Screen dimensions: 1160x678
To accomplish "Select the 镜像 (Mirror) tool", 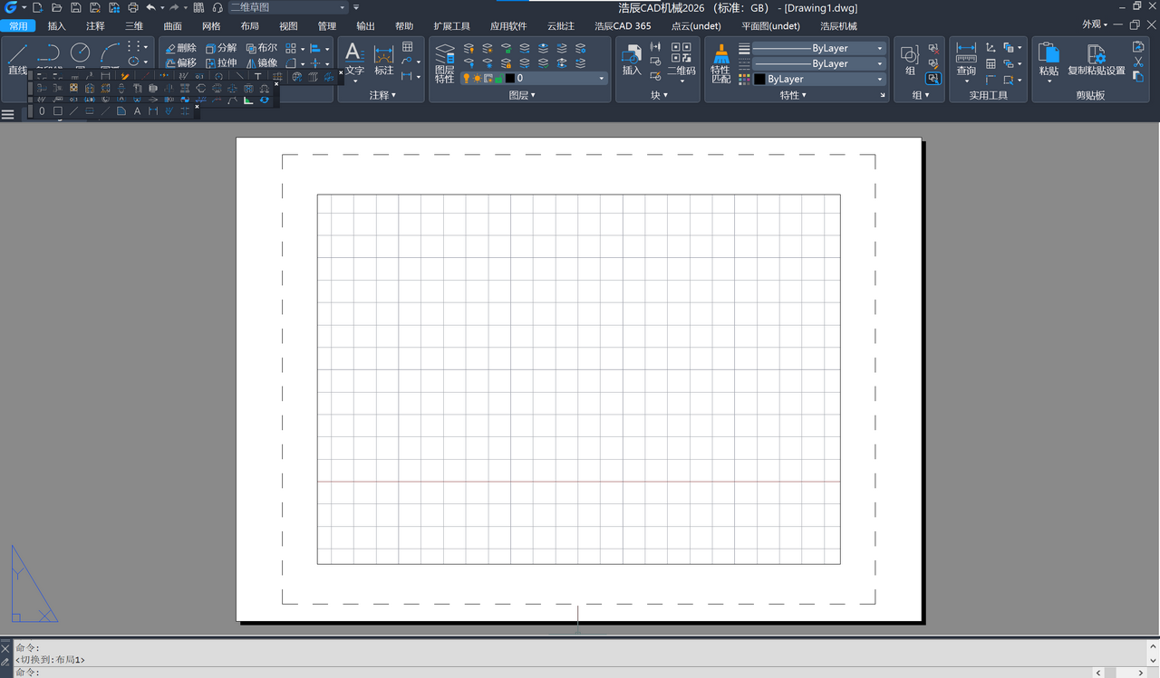I will point(261,63).
